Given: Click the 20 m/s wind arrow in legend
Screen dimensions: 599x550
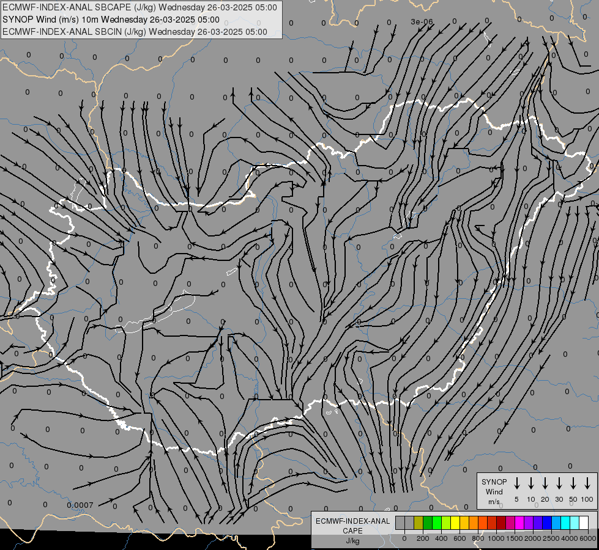Looking at the screenshot, I should [545, 483].
